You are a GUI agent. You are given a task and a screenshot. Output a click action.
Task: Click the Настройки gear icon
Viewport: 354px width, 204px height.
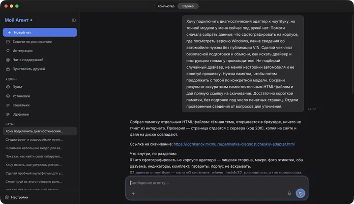tap(7, 197)
